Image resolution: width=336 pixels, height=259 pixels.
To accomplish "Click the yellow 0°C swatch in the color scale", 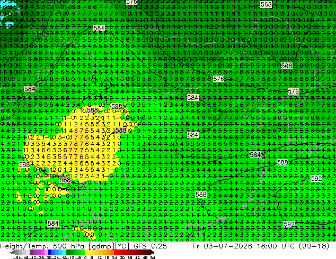I will click(86, 253).
